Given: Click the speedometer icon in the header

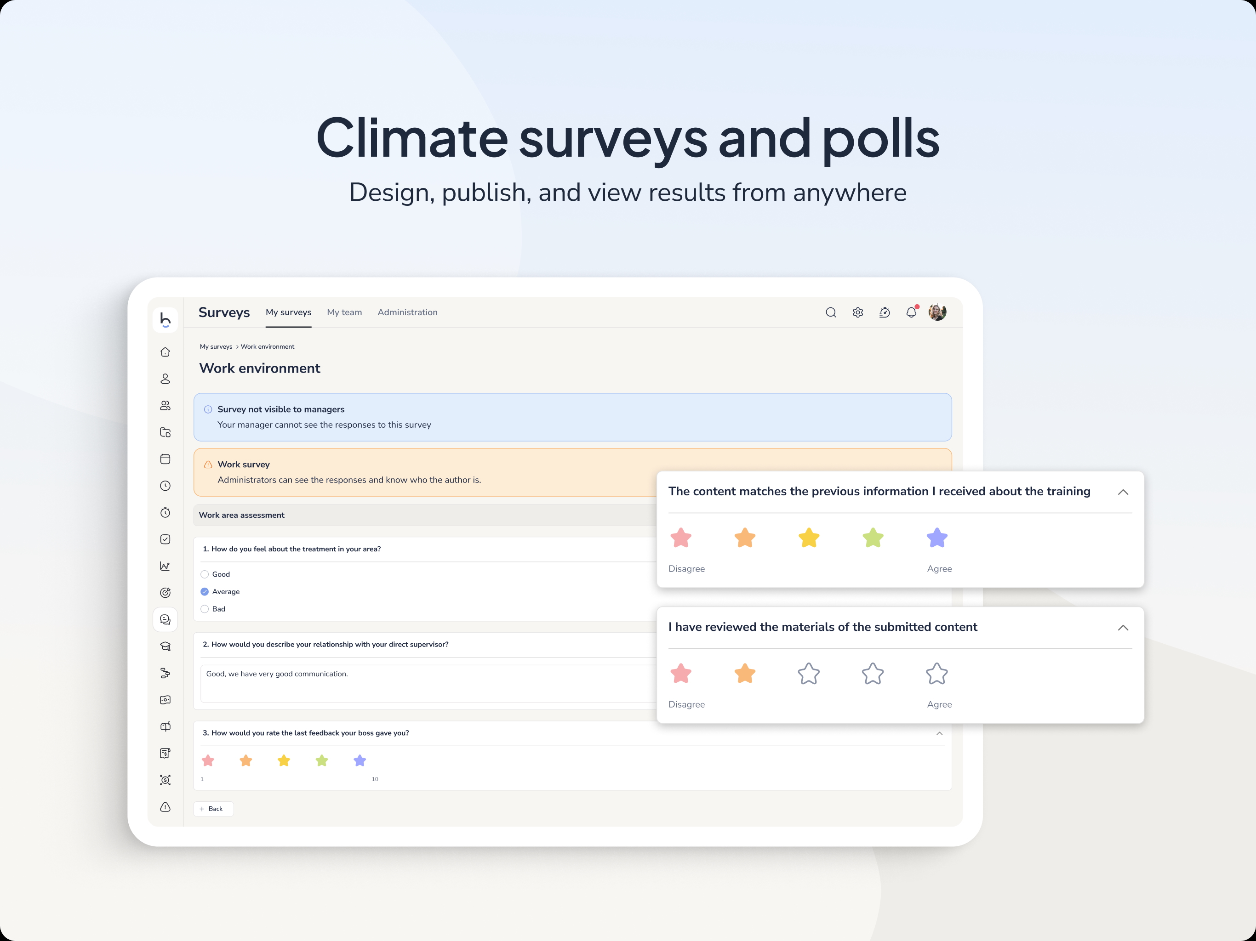Looking at the screenshot, I should point(884,312).
